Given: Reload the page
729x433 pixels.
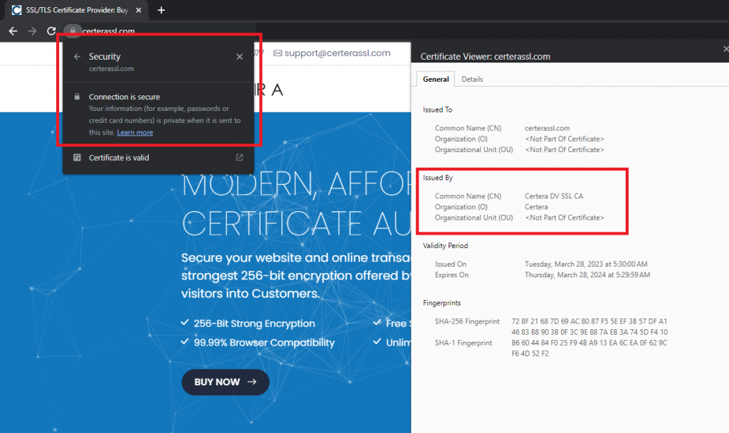Looking at the screenshot, I should (51, 31).
